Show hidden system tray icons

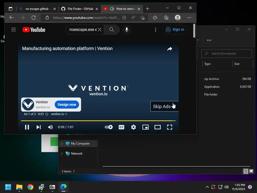(x=207, y=187)
